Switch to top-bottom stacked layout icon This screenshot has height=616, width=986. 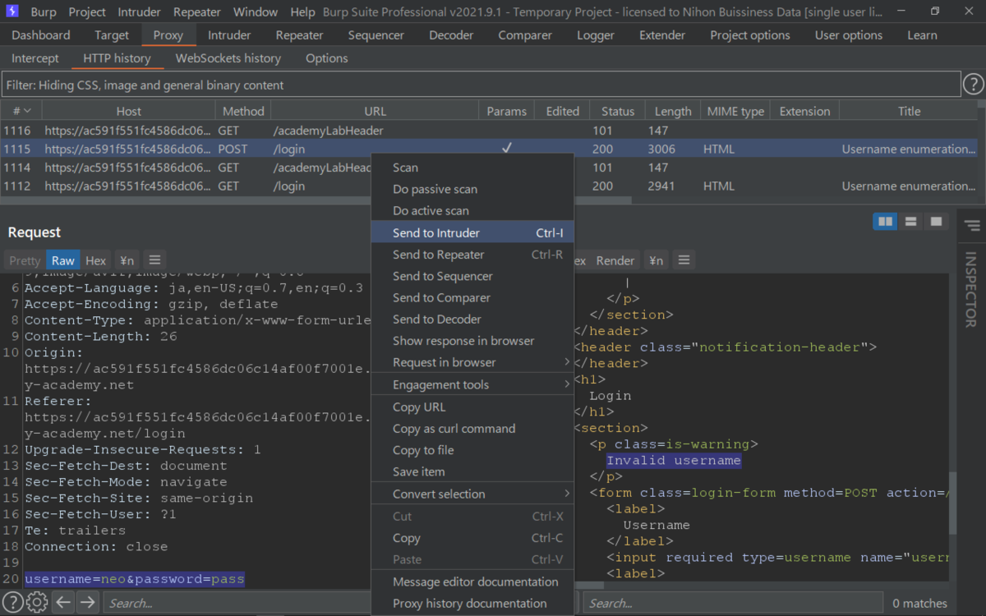(x=910, y=222)
